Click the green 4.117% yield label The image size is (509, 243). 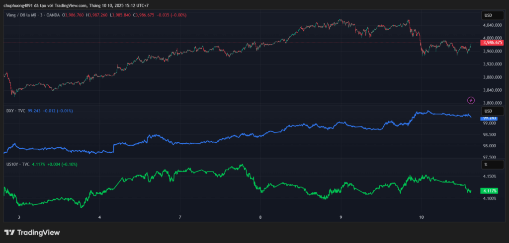(x=489, y=191)
